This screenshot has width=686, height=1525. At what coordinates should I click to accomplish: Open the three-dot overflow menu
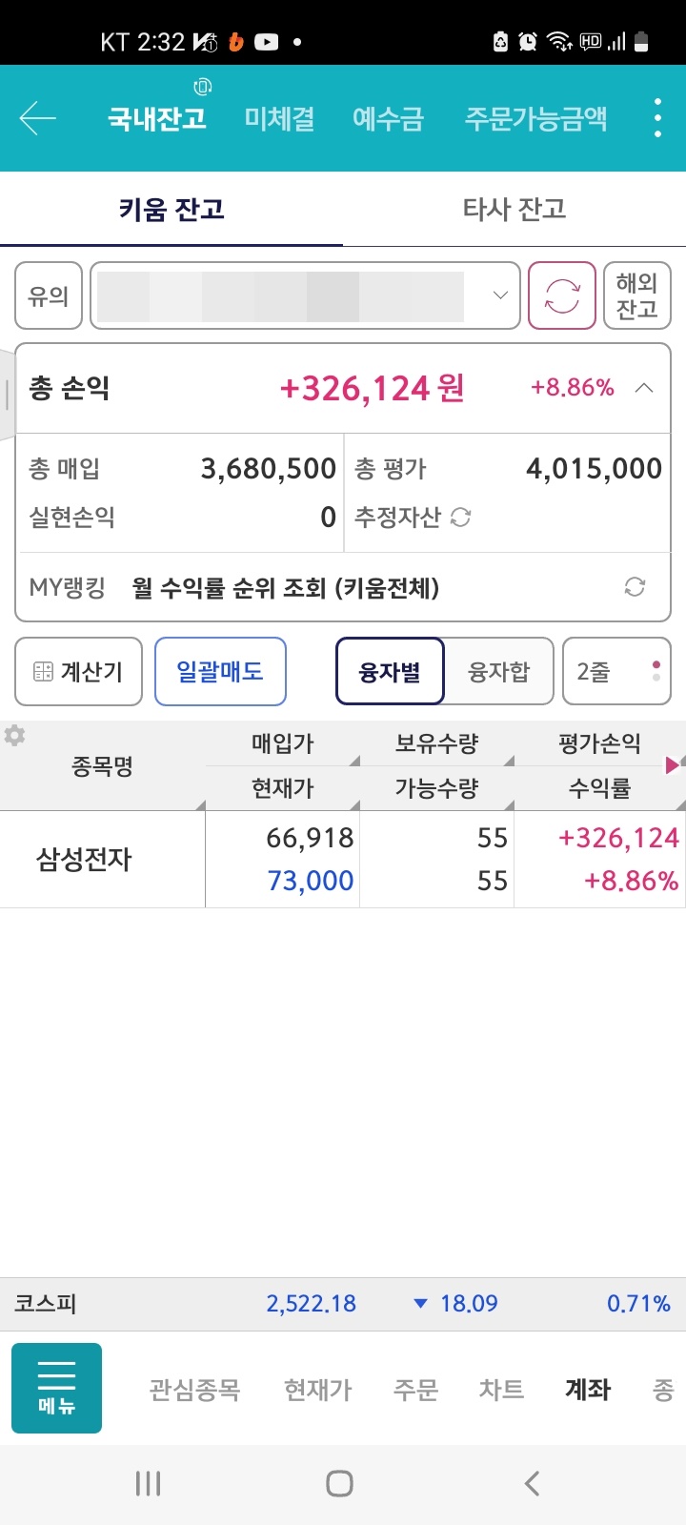(x=657, y=118)
